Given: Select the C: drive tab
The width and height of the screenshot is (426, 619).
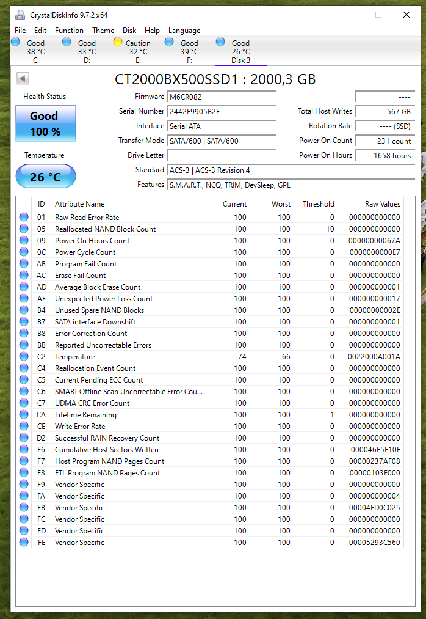Looking at the screenshot, I should click(x=35, y=51).
